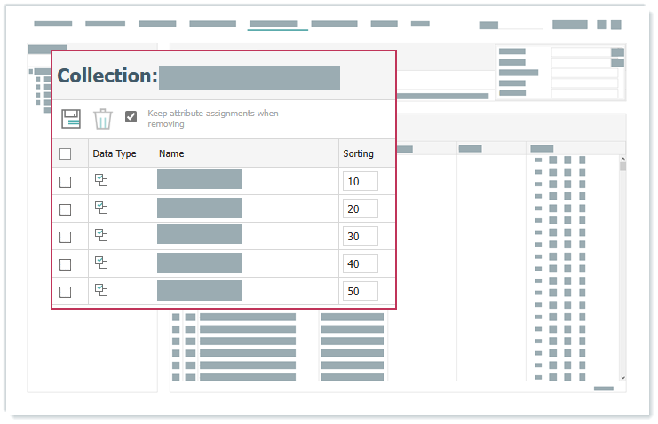658x424 pixels.
Task: Check the select-all checkbox in table header
Action: (x=66, y=153)
